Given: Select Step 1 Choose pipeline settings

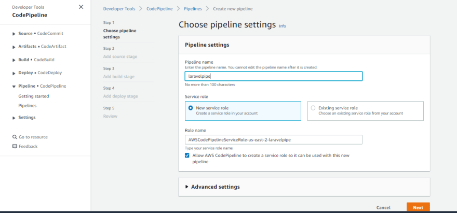Looking at the screenshot, I should point(120,34).
